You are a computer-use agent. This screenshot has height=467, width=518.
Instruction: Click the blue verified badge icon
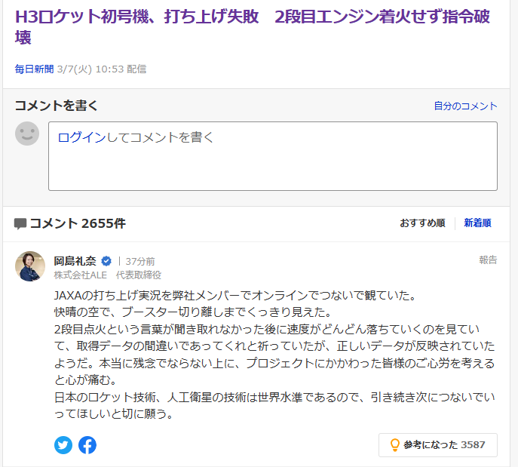[x=106, y=261]
